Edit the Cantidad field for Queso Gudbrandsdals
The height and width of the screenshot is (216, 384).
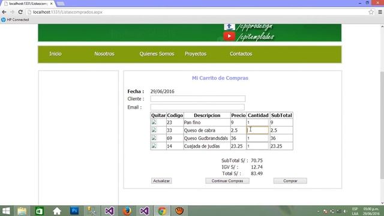[257, 138]
